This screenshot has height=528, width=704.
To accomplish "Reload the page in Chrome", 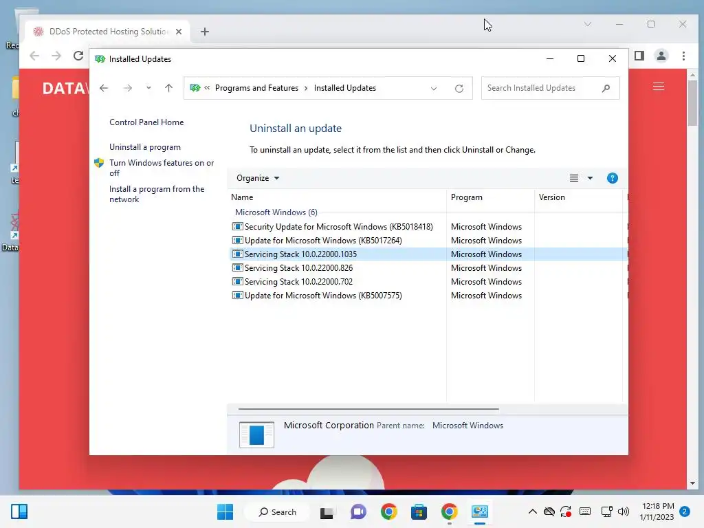I will (78, 56).
